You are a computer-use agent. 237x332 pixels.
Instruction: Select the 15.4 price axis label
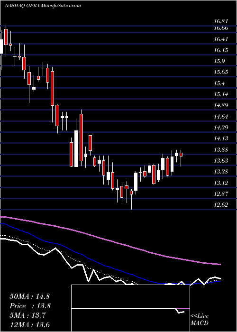[x=219, y=83]
